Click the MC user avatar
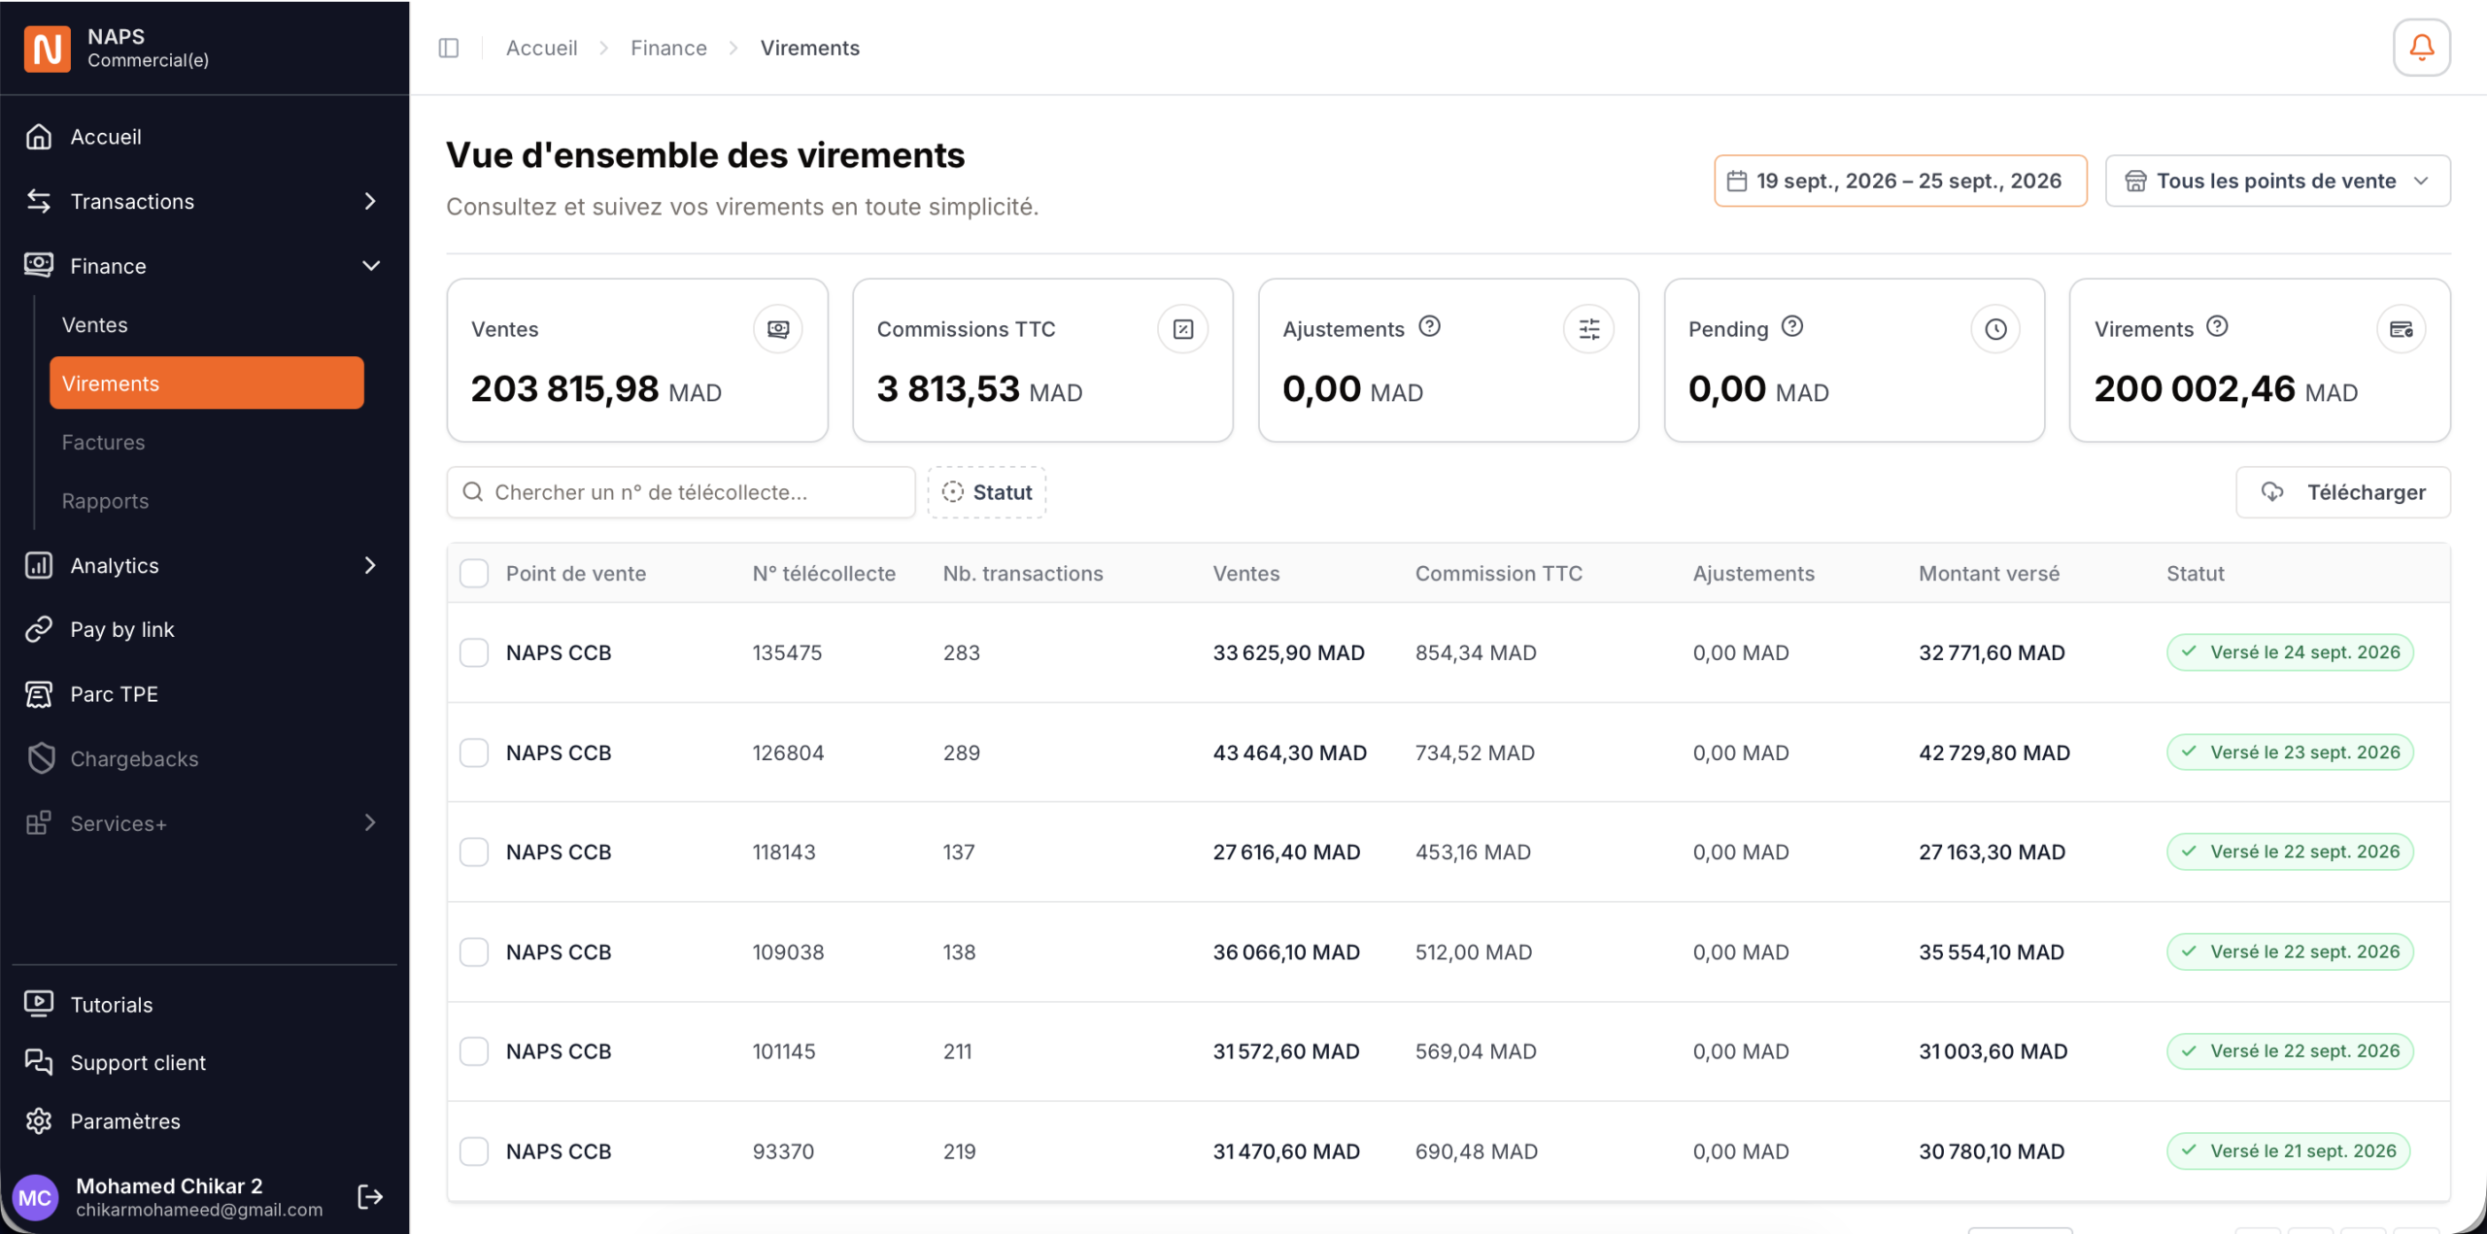This screenshot has height=1234, width=2487. pos(35,1197)
